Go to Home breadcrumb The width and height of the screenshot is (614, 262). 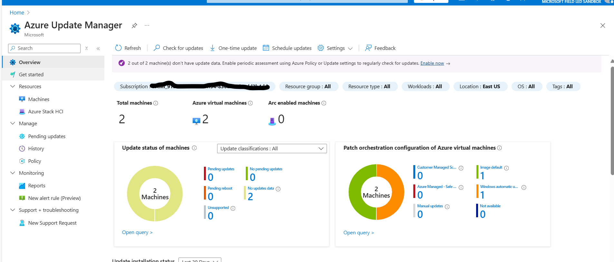17,13
